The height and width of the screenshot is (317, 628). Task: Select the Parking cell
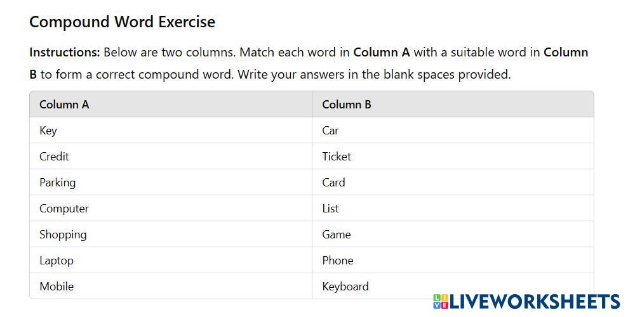point(57,183)
